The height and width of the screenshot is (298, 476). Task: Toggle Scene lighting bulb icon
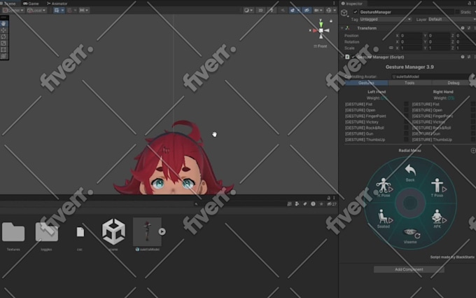272,11
